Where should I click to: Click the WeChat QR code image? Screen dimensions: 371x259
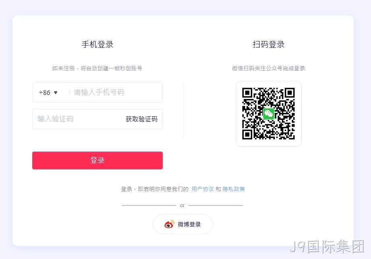(269, 114)
